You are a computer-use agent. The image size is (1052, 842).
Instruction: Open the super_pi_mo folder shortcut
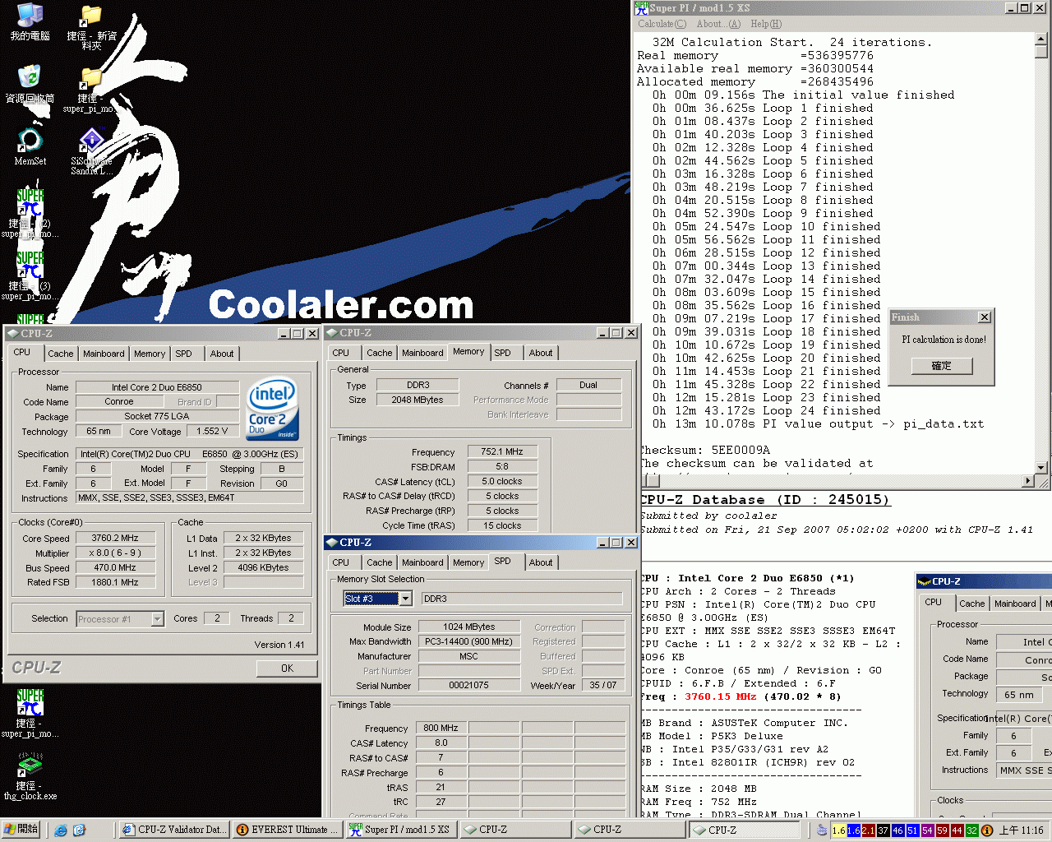click(91, 90)
